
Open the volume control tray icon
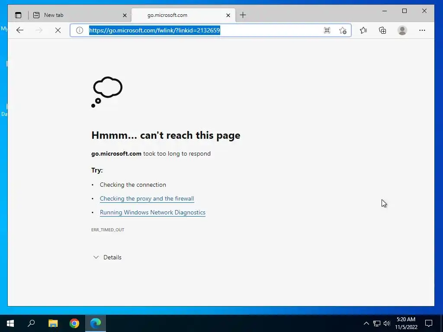(x=387, y=323)
